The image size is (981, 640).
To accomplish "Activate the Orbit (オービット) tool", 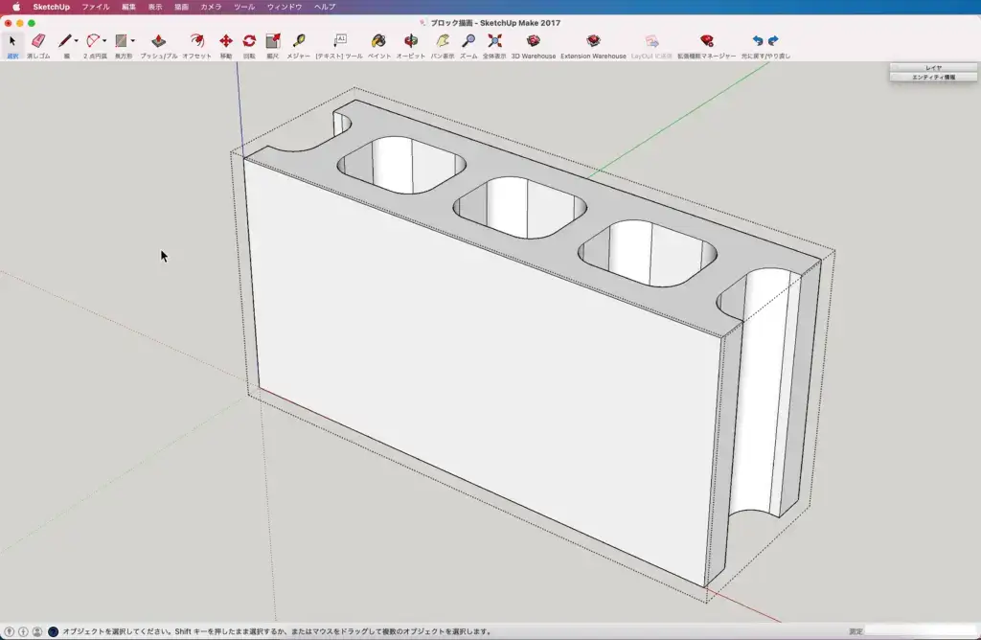I will 410,41.
